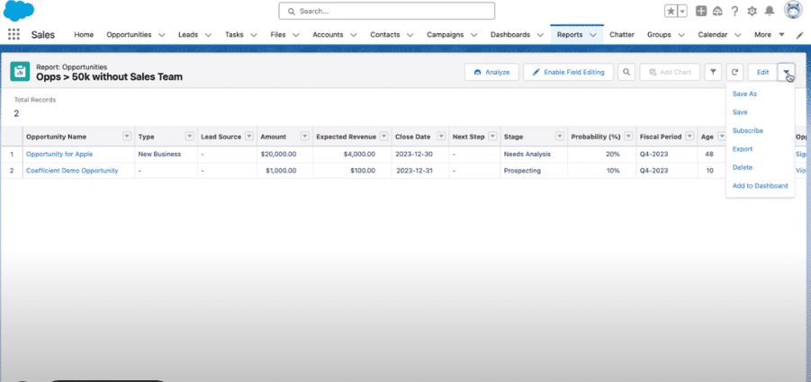Expand the favorites list arrow
Screen dimensions: 811x382
(682, 11)
